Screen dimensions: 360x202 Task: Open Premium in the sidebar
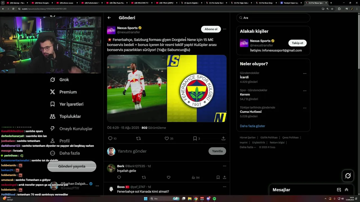click(x=63, y=92)
